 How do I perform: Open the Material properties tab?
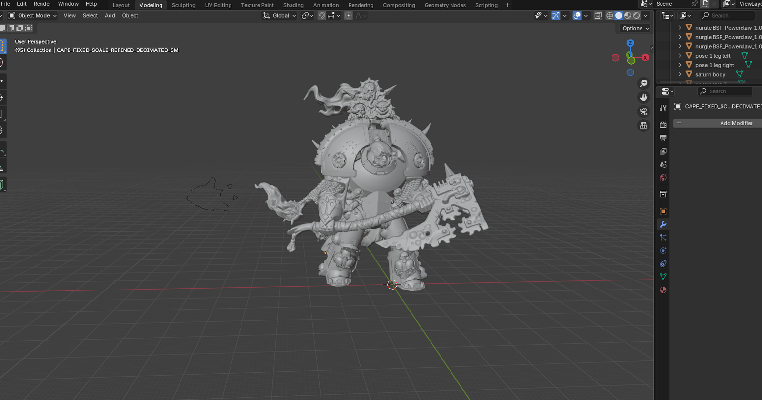pyautogui.click(x=663, y=290)
